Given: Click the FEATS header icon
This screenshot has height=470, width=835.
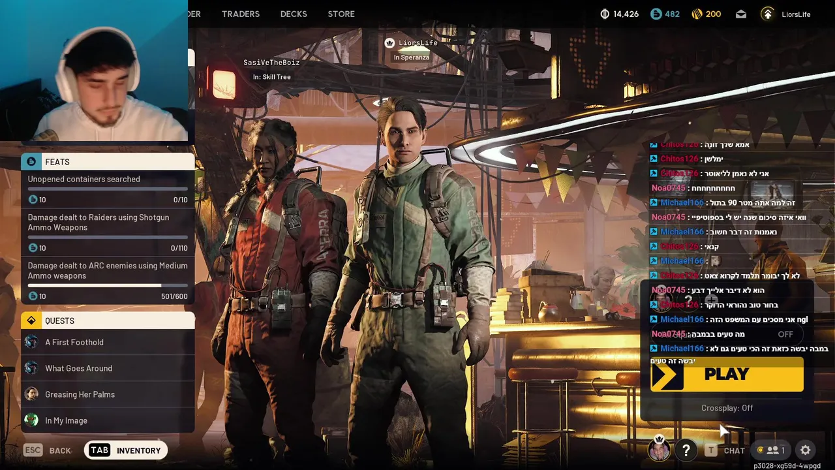Looking at the screenshot, I should click(31, 161).
